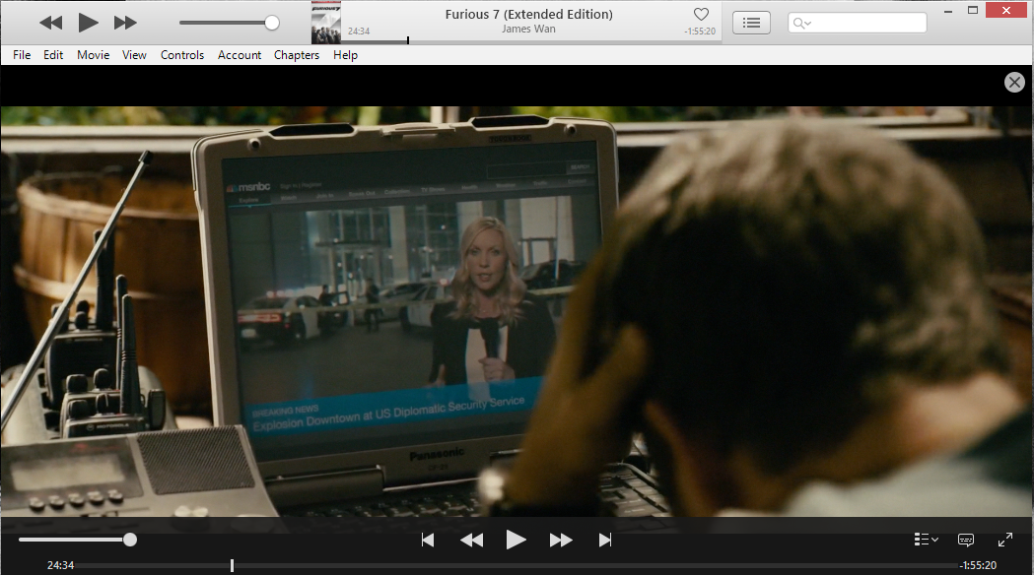The image size is (1034, 575).
Task: Click the Furious 7 album artwork thumbnail
Action: [x=325, y=23]
